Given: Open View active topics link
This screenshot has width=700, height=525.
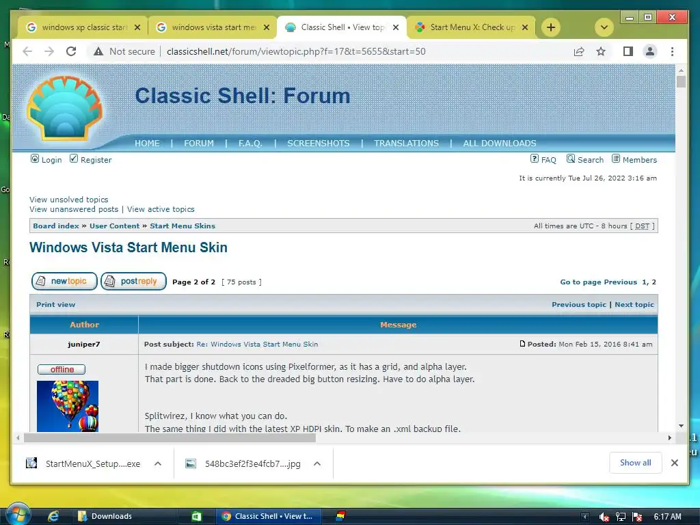Looking at the screenshot, I should [x=161, y=209].
